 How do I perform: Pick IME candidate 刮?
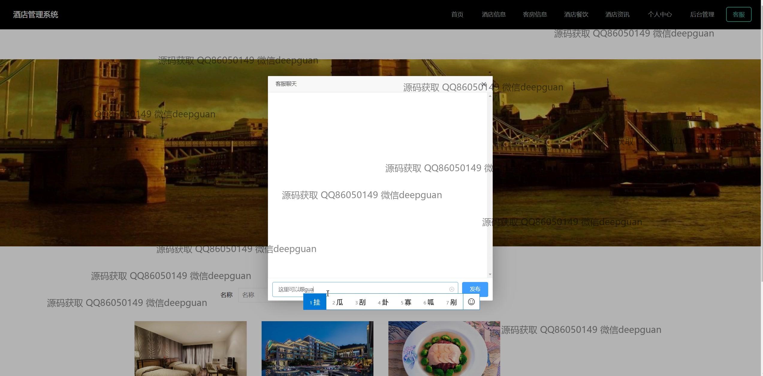tap(361, 302)
